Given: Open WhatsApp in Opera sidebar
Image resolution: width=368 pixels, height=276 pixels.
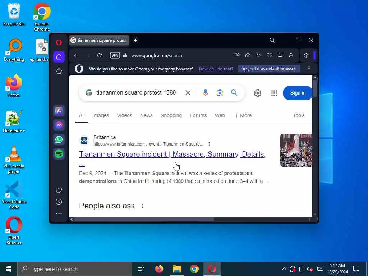Looking at the screenshot, I should point(59,139).
